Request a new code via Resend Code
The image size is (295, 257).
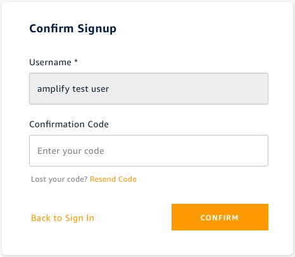[113, 179]
